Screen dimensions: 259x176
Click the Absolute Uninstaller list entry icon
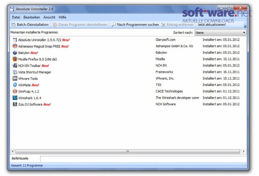coord(15,40)
